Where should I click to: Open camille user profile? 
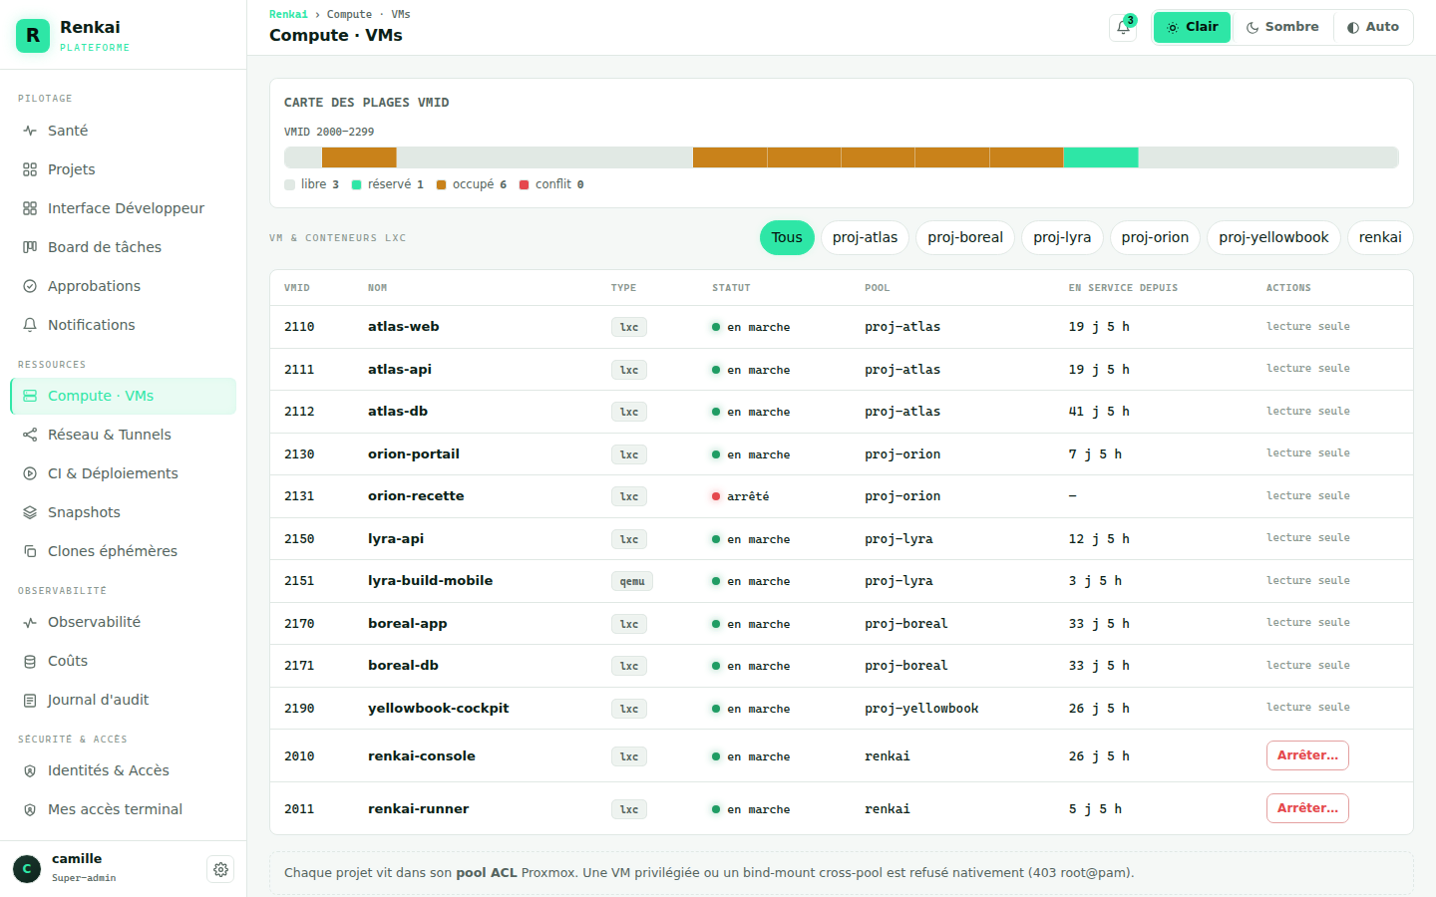point(84,868)
